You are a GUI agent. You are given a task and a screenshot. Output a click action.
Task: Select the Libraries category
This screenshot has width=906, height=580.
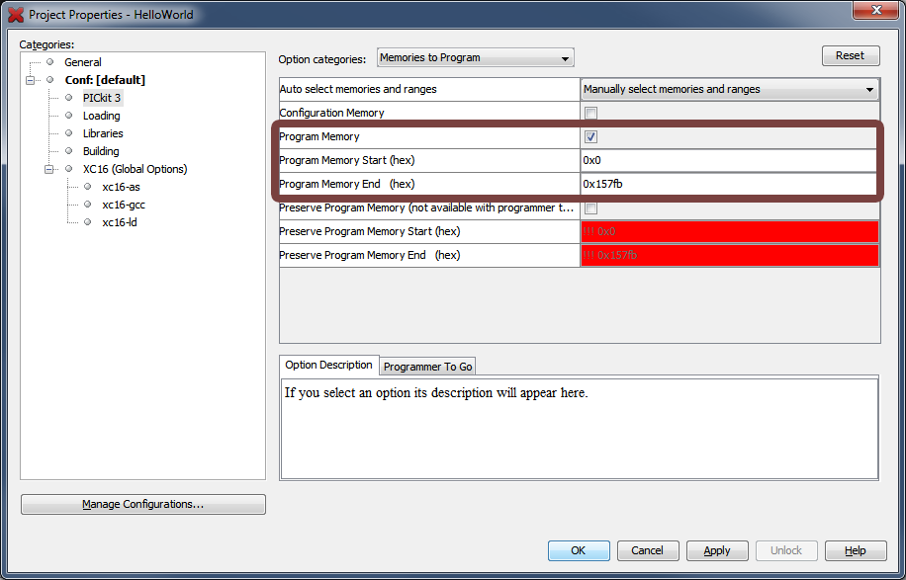click(103, 133)
